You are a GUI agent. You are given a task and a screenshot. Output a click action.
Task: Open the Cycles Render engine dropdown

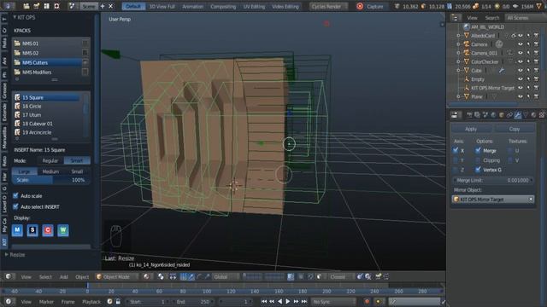(x=328, y=6)
